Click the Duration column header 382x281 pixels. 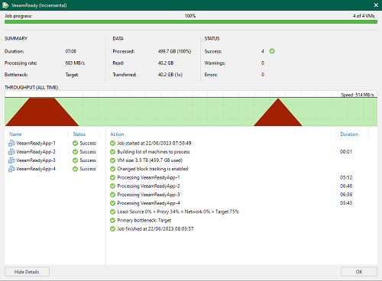(x=349, y=134)
